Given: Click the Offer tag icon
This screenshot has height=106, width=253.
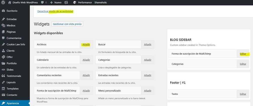Looking at the screenshot, I should coord(3,57).
